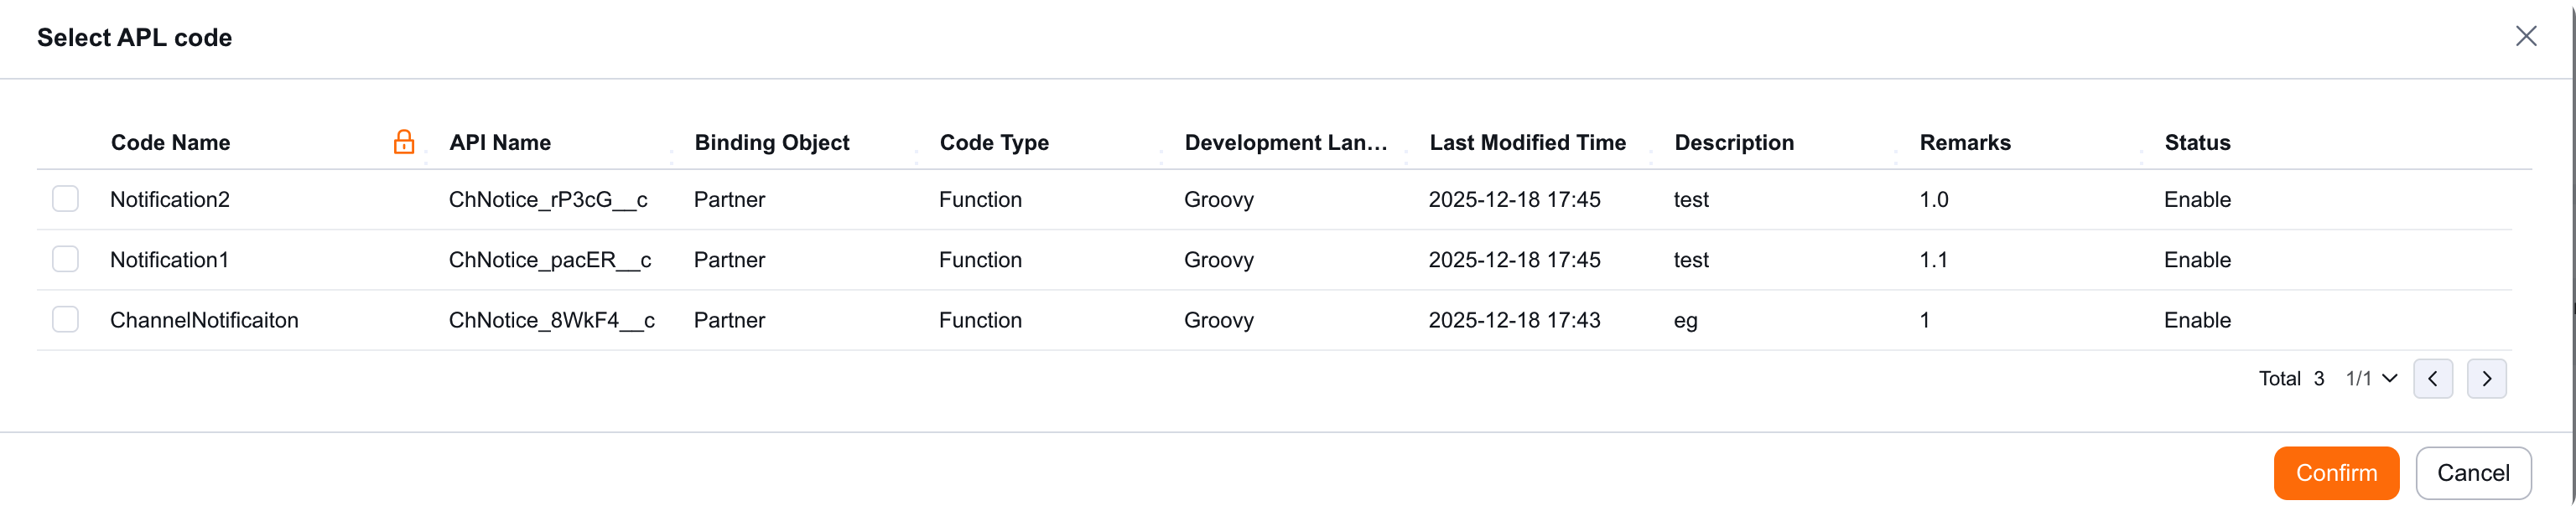This screenshot has width=2576, height=511.
Task: Click the Development Language column header
Action: coord(1286,142)
